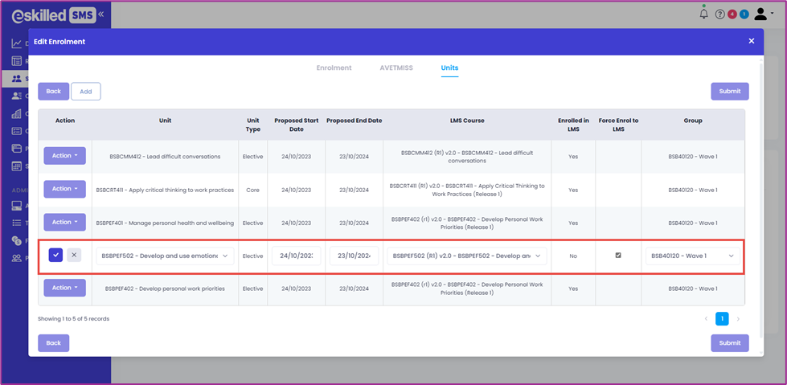Image resolution: width=787 pixels, height=385 pixels.
Task: Edit Proposed Start Date field 24/10/2023
Action: pos(296,256)
